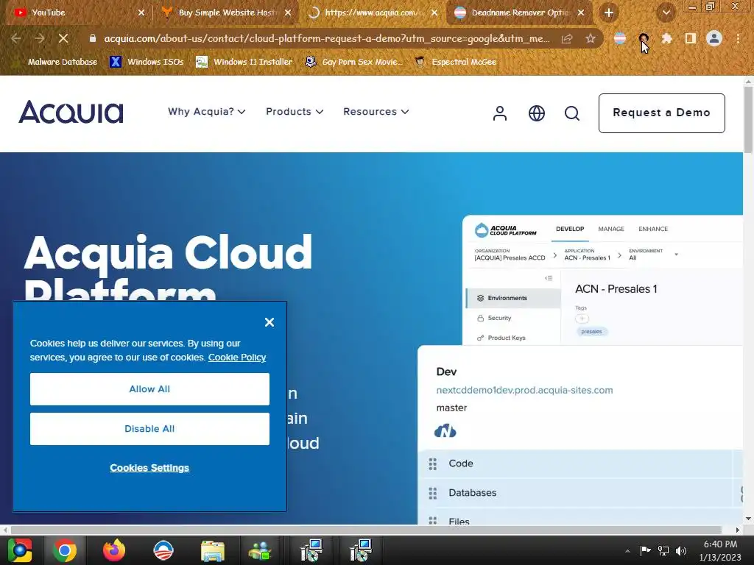Click the Code row label
Screen dimensions: 754x565
coord(461,463)
